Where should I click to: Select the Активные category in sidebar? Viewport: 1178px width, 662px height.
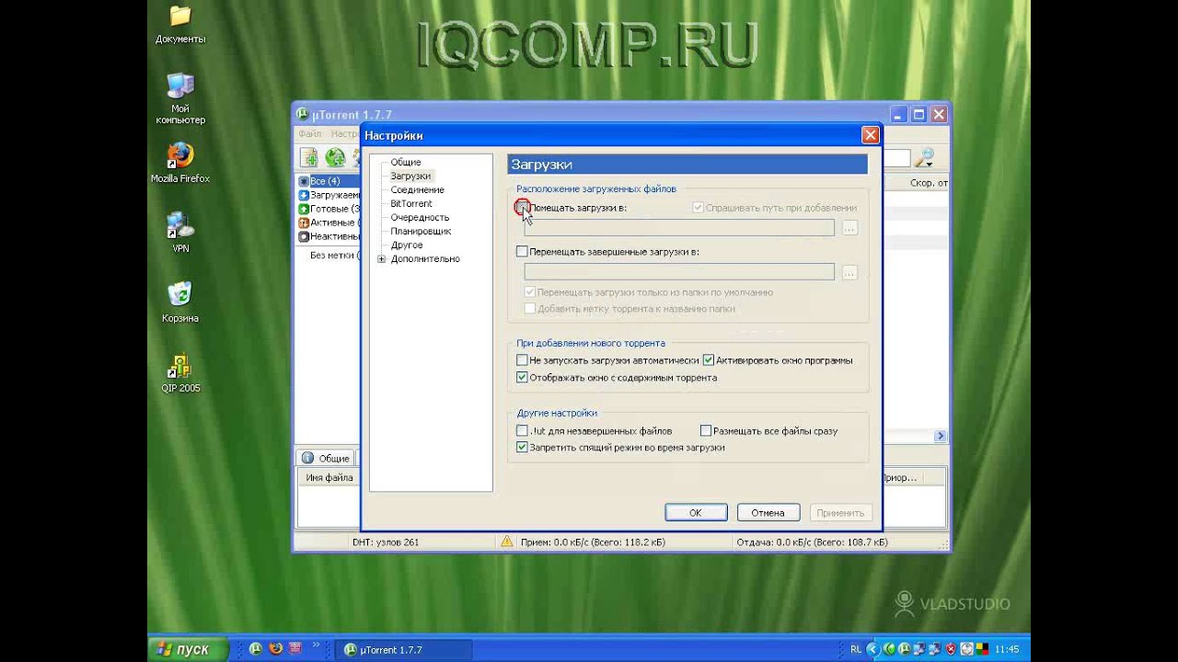pos(329,223)
